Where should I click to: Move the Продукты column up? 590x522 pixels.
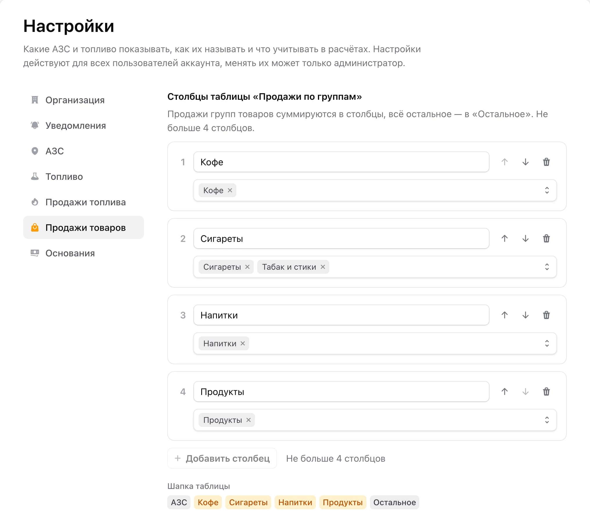(504, 391)
